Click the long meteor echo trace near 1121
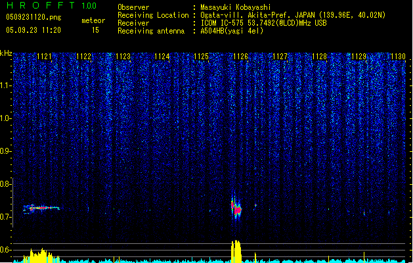 tap(41, 208)
